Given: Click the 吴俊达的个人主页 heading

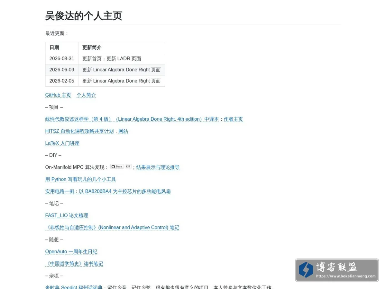Looking at the screenshot, I should pyautogui.click(x=84, y=16).
